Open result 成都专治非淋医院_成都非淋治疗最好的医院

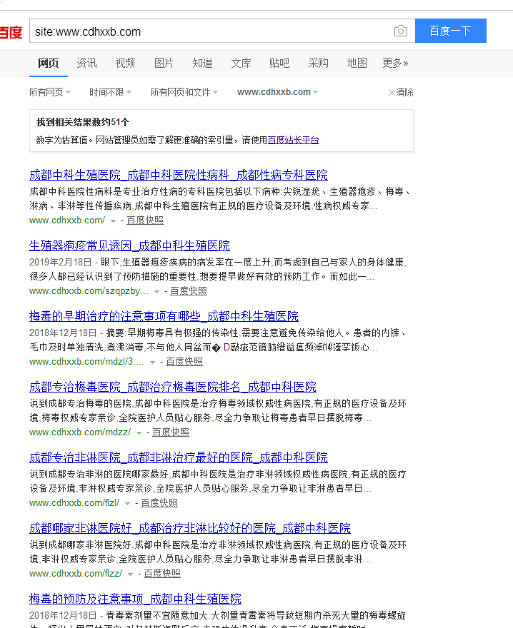coord(179,457)
